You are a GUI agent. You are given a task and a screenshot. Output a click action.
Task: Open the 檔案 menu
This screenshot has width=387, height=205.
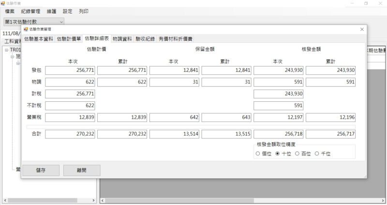(10, 11)
